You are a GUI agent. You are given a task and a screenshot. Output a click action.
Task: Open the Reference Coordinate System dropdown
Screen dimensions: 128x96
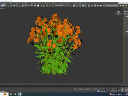click(27, 6)
